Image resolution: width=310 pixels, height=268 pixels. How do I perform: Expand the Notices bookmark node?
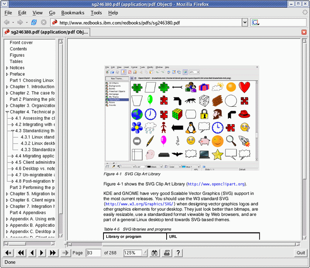7,68
